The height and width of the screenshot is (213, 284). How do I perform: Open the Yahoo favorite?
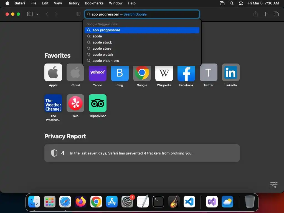click(x=97, y=73)
